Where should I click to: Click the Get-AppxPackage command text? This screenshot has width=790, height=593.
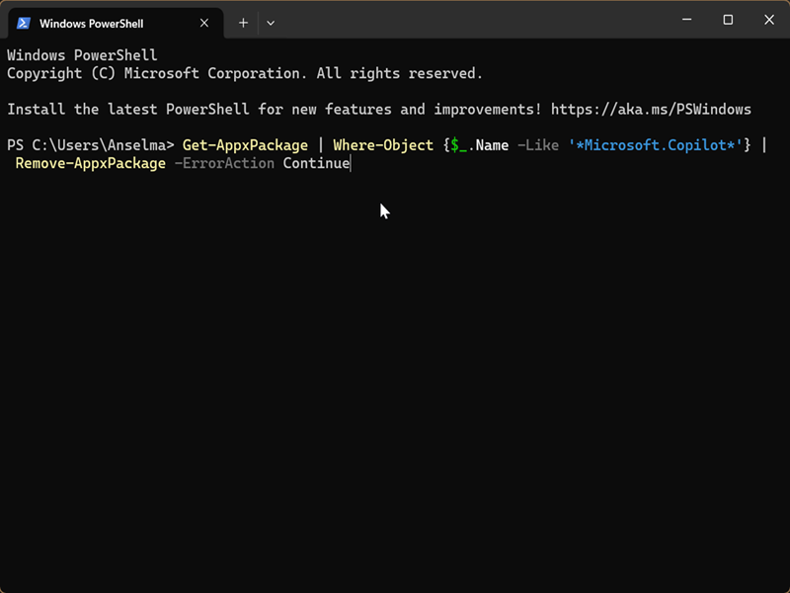point(245,145)
